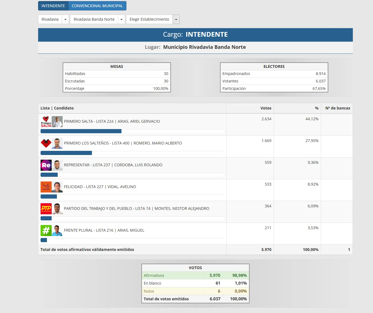Open the Felicidad party logo

[46, 187]
